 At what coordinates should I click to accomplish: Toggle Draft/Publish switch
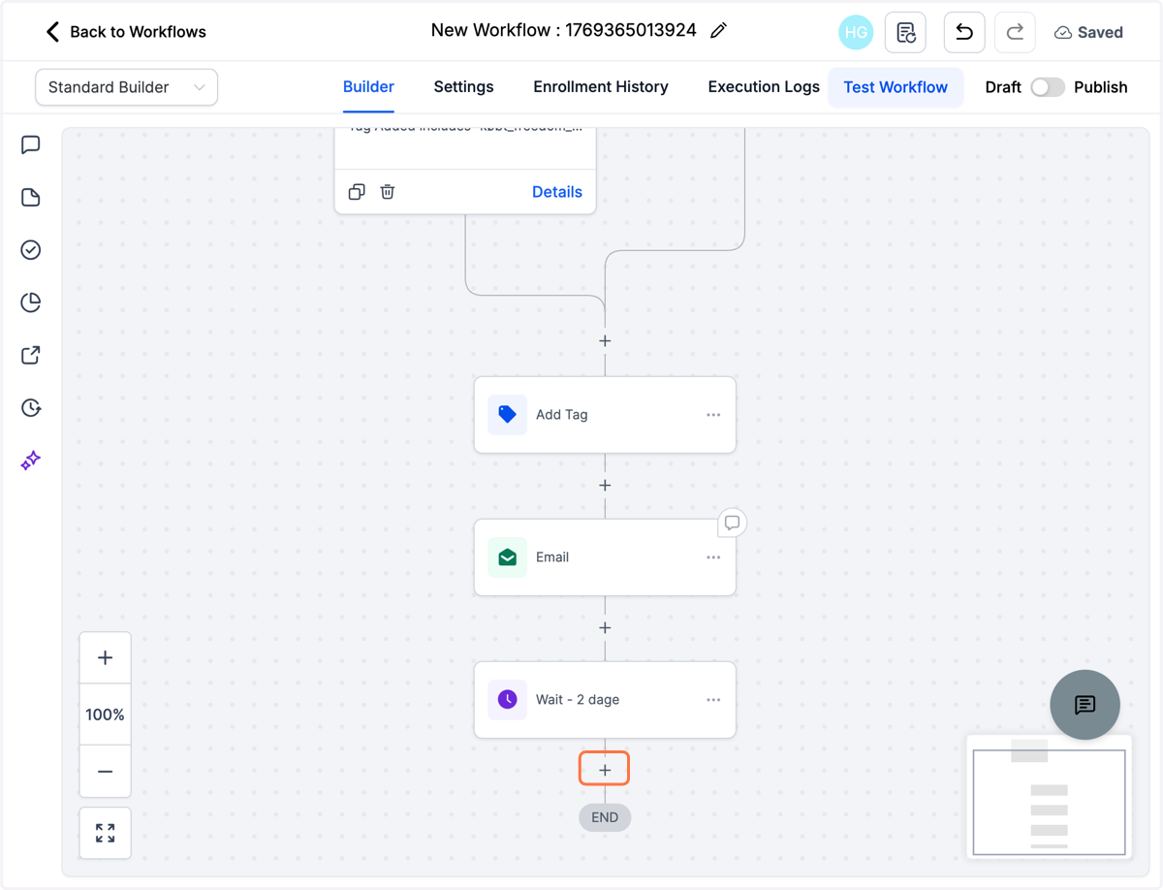(x=1048, y=87)
